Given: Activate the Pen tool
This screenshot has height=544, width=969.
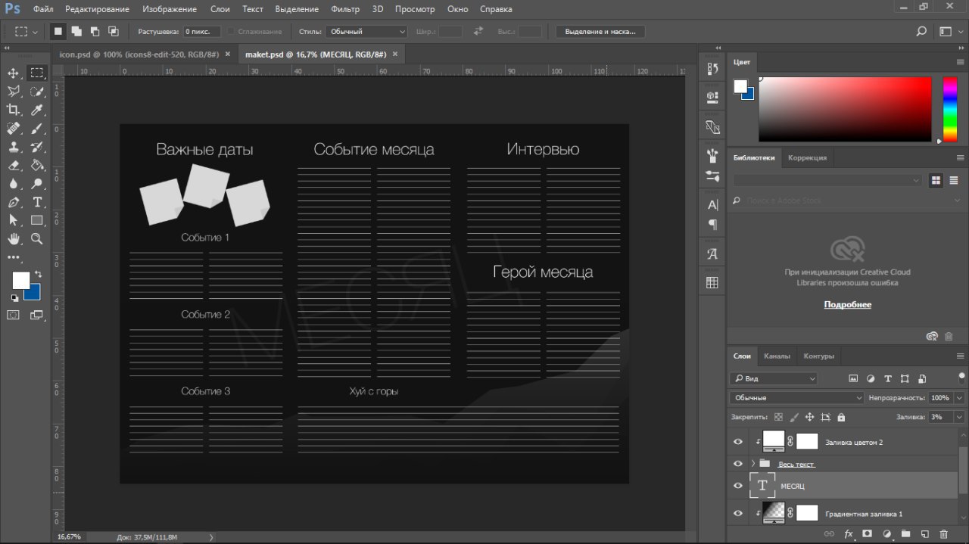Looking at the screenshot, I should click(x=13, y=202).
